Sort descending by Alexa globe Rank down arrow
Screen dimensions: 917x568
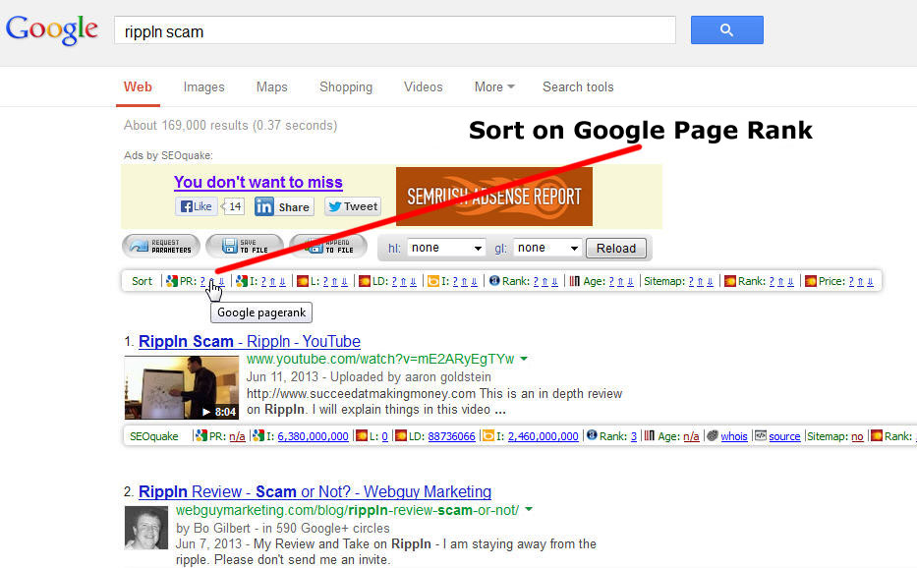pyautogui.click(x=555, y=281)
